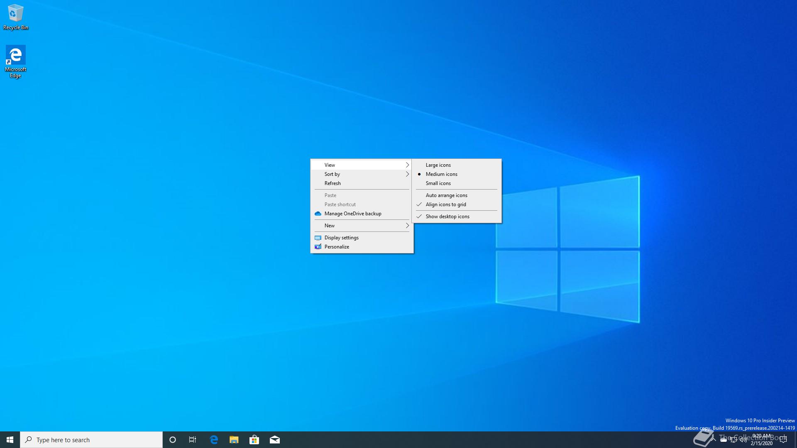Select the Microsoft Edge desktop shortcut
Image resolution: width=797 pixels, height=448 pixels.
pyautogui.click(x=15, y=60)
